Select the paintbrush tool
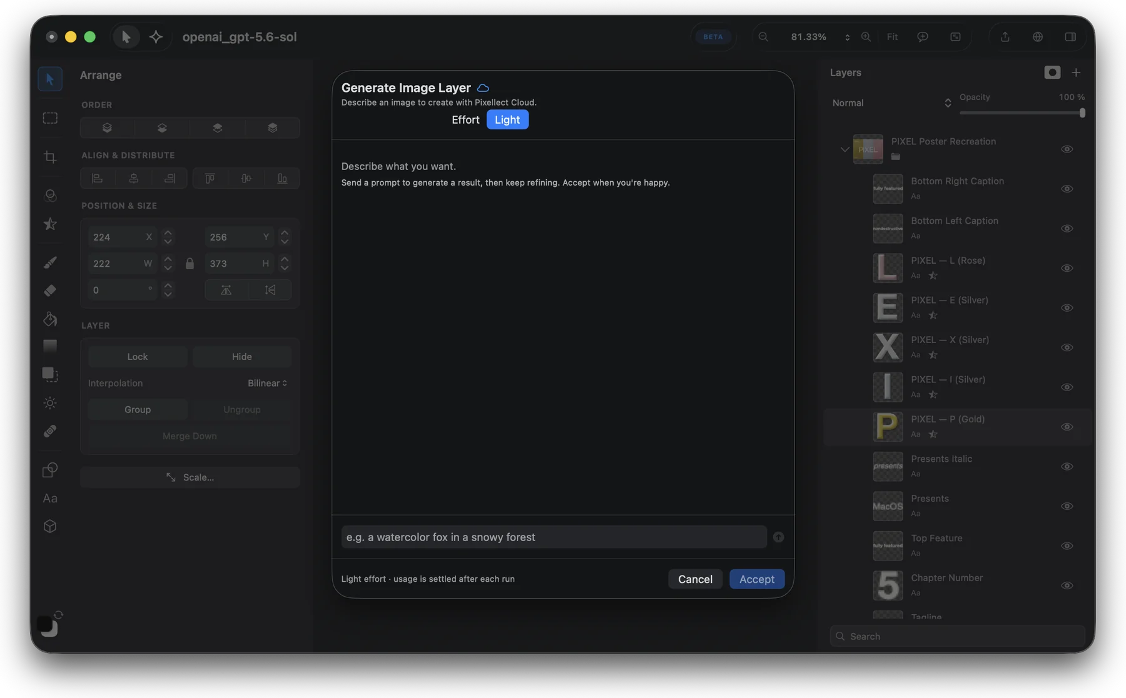This screenshot has height=698, width=1126. point(50,262)
